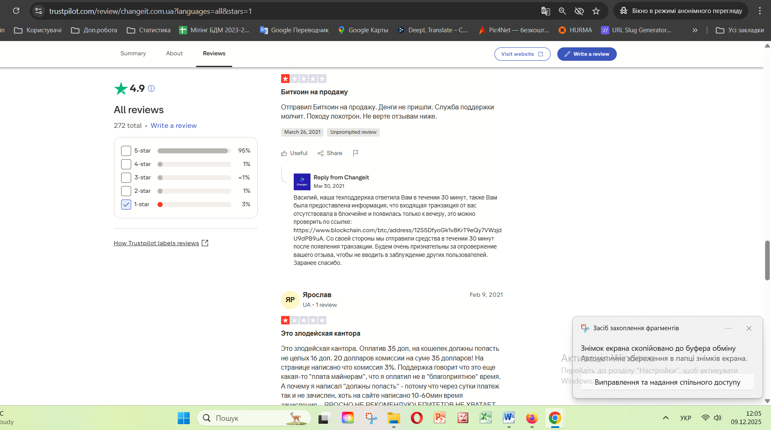The width and height of the screenshot is (771, 430).
Task: Select the Reviews tab
Action: point(214,54)
